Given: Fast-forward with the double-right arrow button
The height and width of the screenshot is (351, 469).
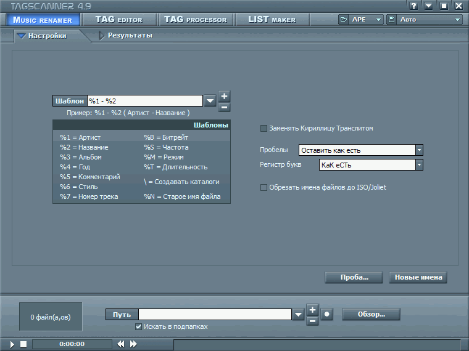Looking at the screenshot, I should [133, 344].
